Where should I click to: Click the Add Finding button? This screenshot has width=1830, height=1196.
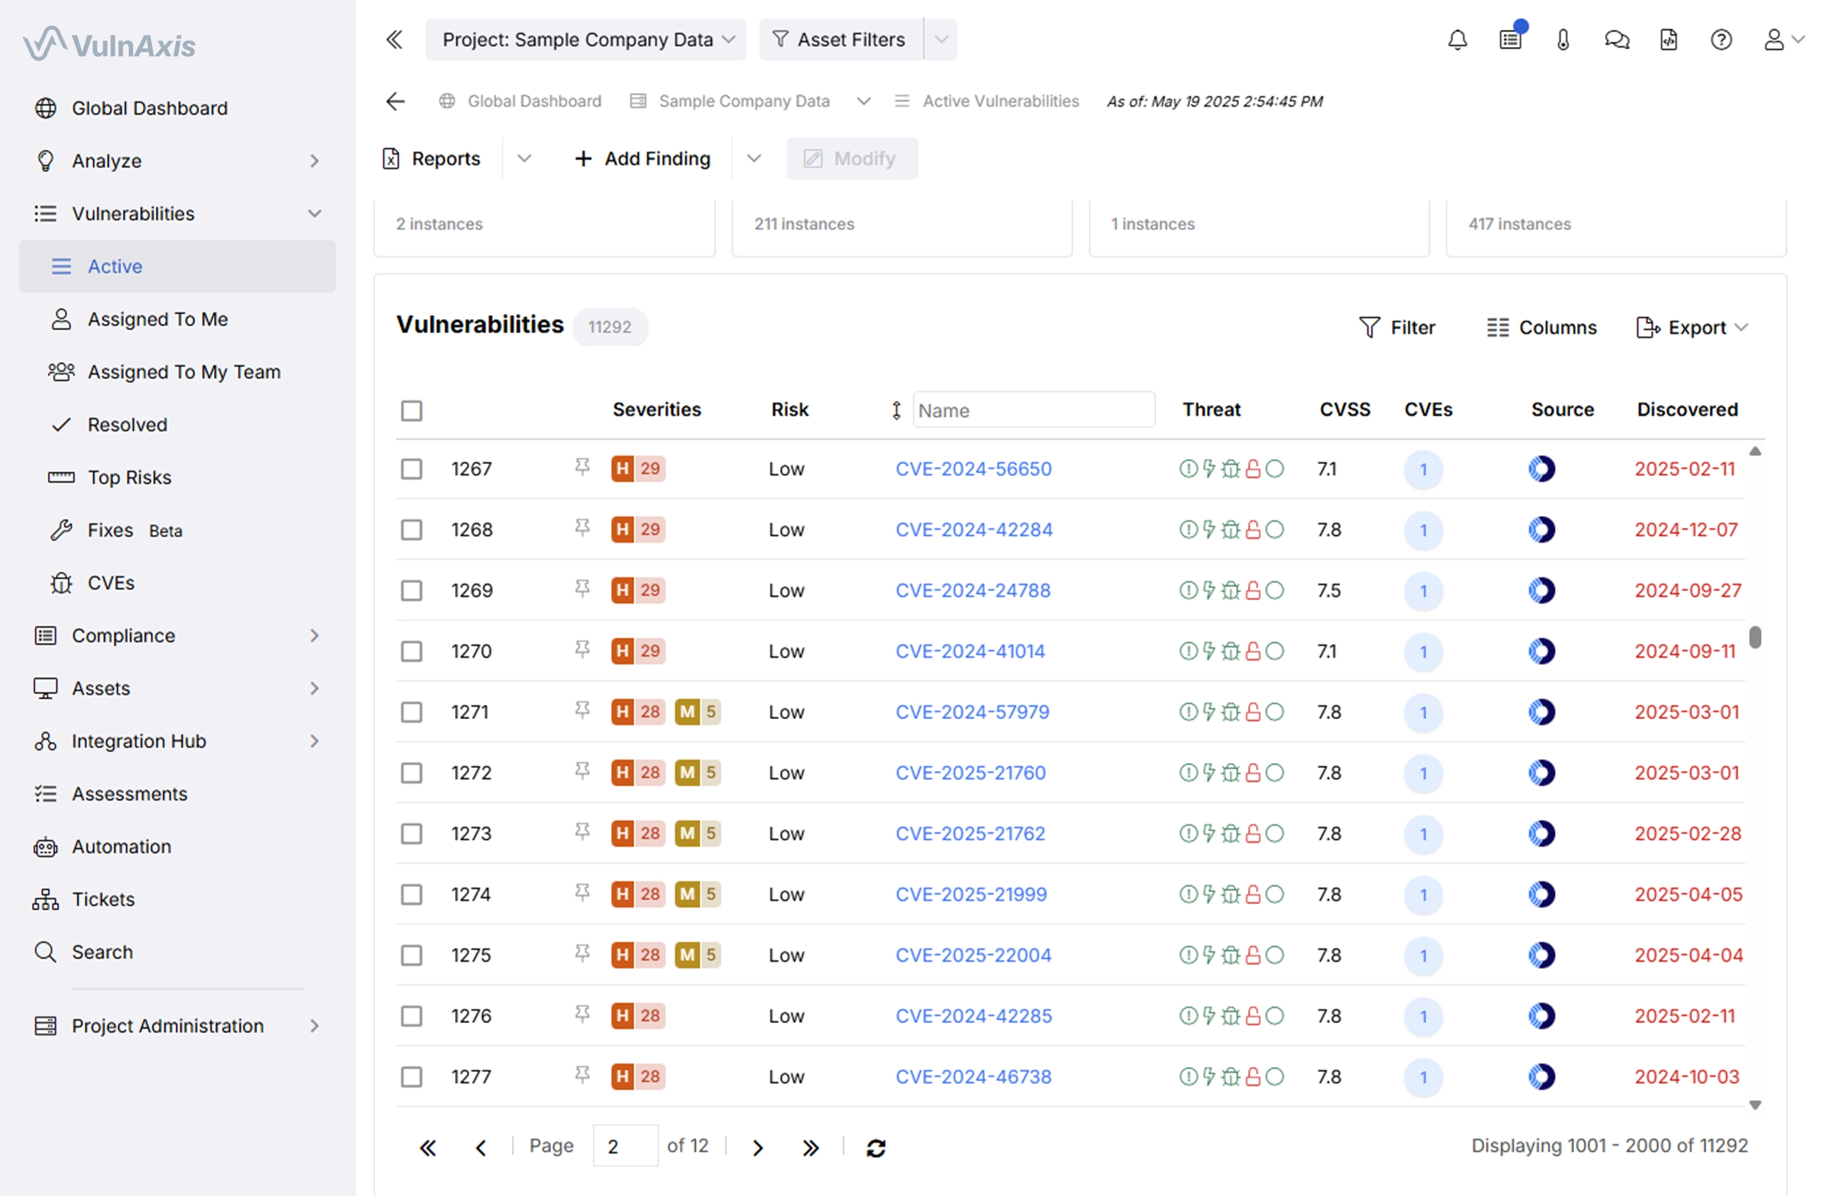(643, 158)
